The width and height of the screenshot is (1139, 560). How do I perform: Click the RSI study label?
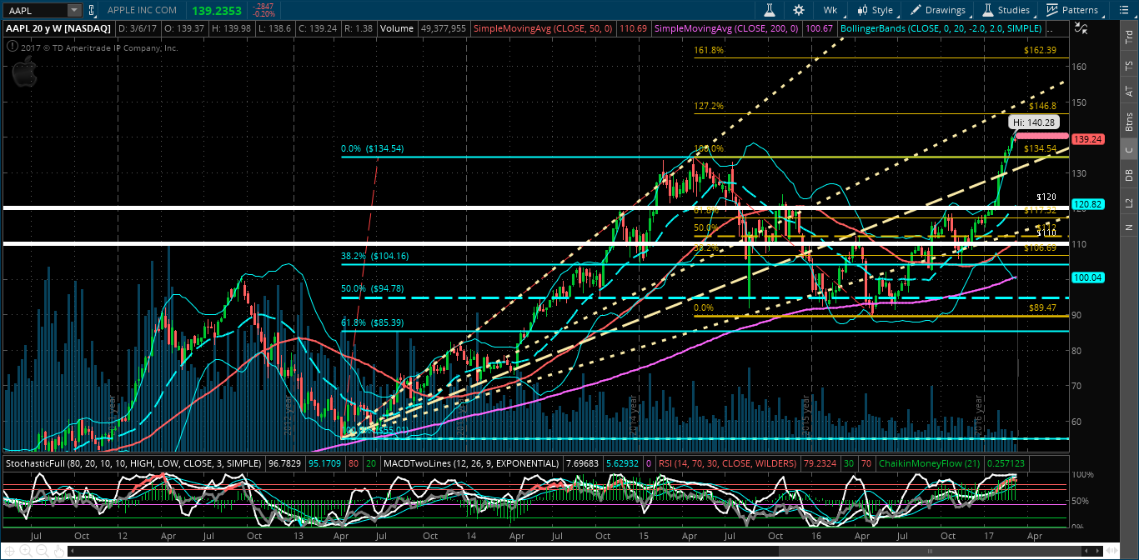pyautogui.click(x=728, y=462)
